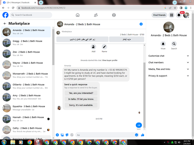Screen dimensions: 194x145
Task: Click the Facebook logo icon
Action: tap(5, 15)
